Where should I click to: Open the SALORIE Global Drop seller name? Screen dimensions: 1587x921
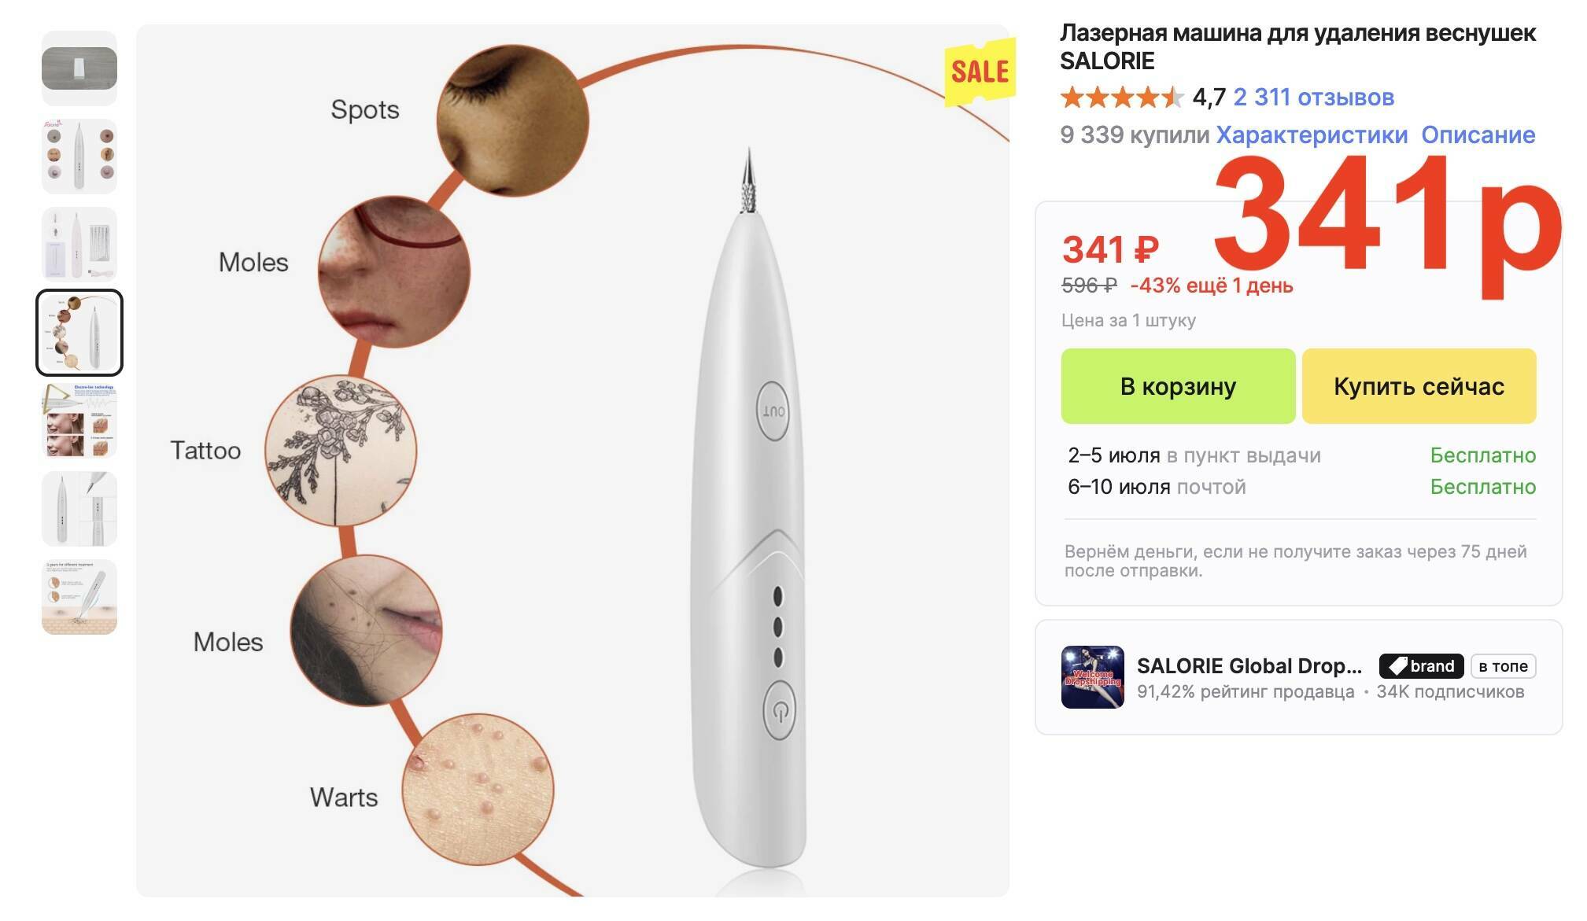(1249, 666)
